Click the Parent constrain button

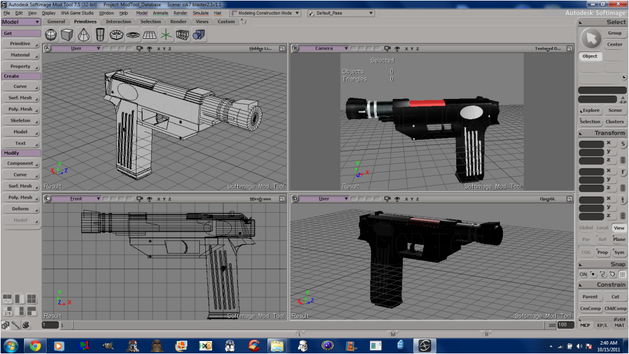(590, 297)
